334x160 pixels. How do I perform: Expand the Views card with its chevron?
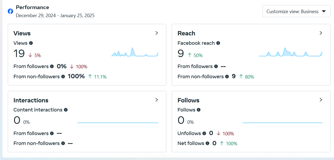coord(157,33)
